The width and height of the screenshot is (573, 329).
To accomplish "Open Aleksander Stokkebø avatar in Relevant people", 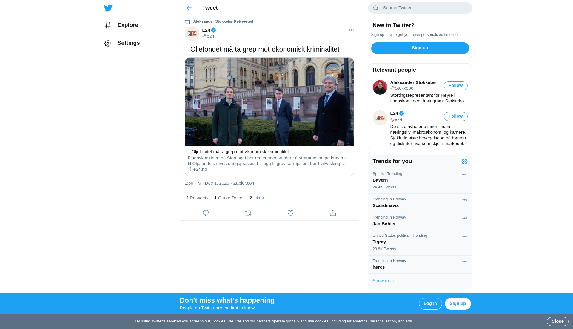I will (380, 87).
